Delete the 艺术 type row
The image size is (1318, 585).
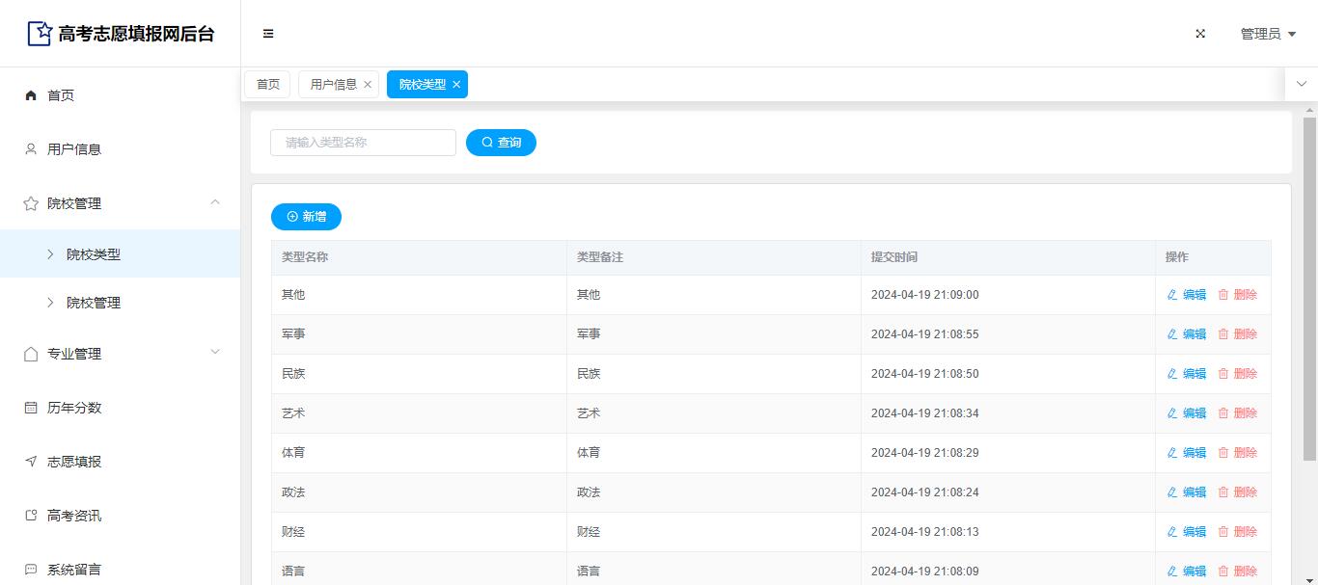coord(1237,413)
